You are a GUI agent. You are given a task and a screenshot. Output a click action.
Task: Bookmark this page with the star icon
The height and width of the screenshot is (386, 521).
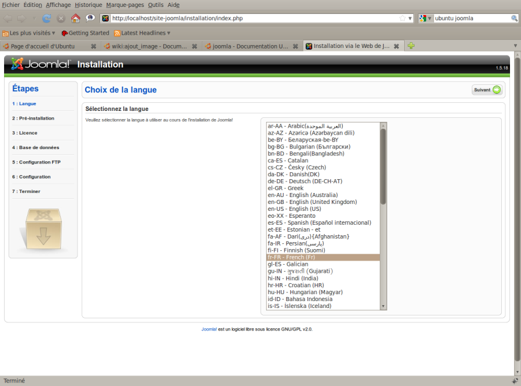[x=402, y=18]
